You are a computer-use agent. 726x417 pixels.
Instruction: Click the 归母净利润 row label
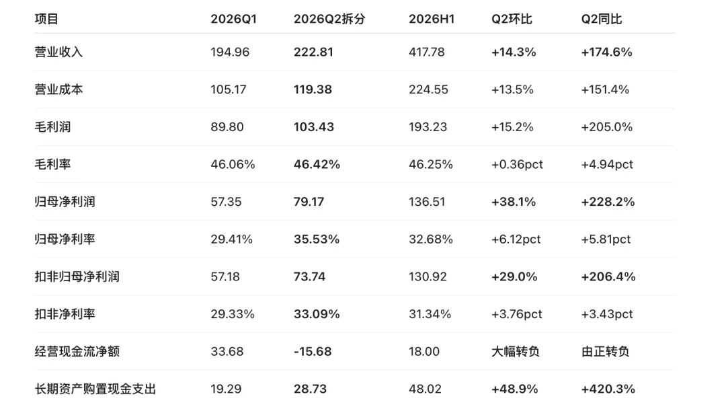coord(65,202)
